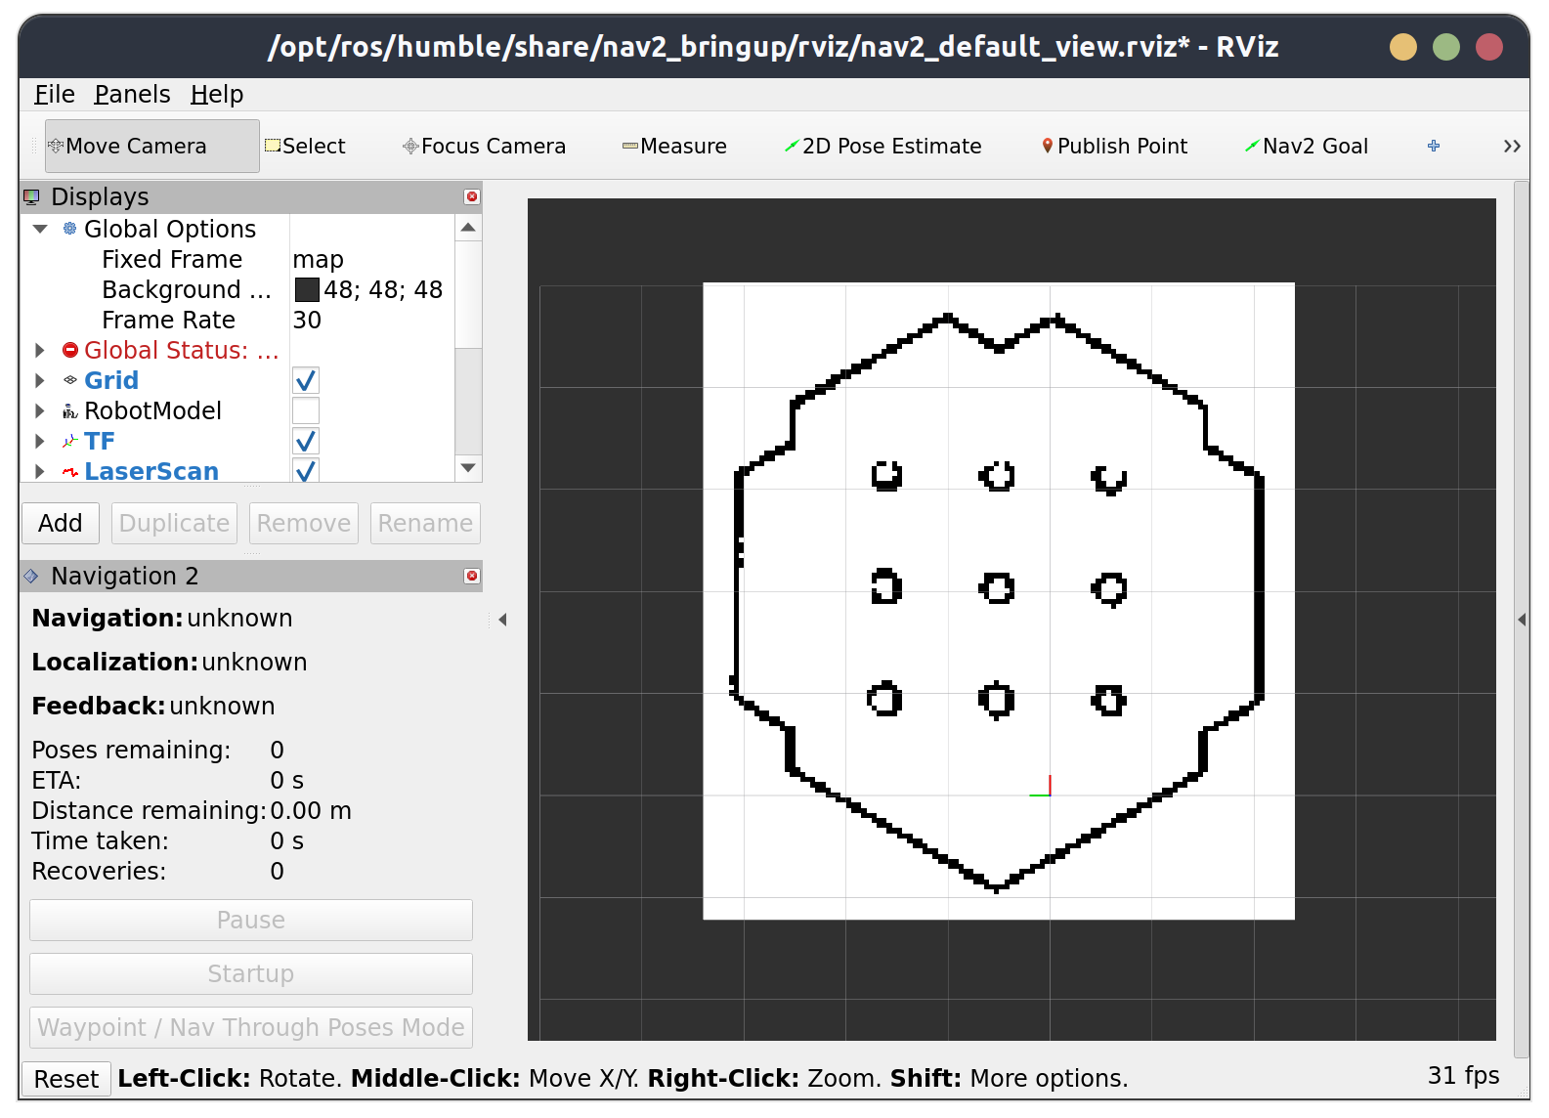Viewport: 1549px width, 1118px height.
Task: Pick the Nav2 Goal tool
Action: 1306,147
